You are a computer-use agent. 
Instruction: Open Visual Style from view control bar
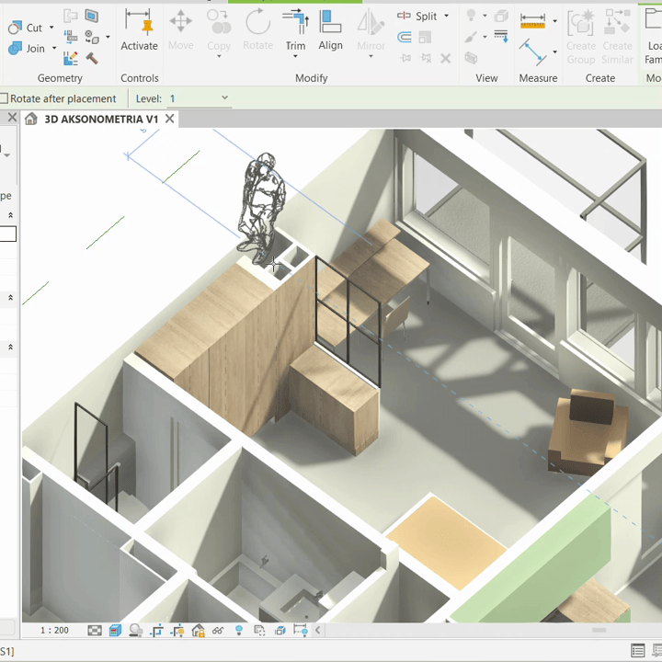(115, 631)
